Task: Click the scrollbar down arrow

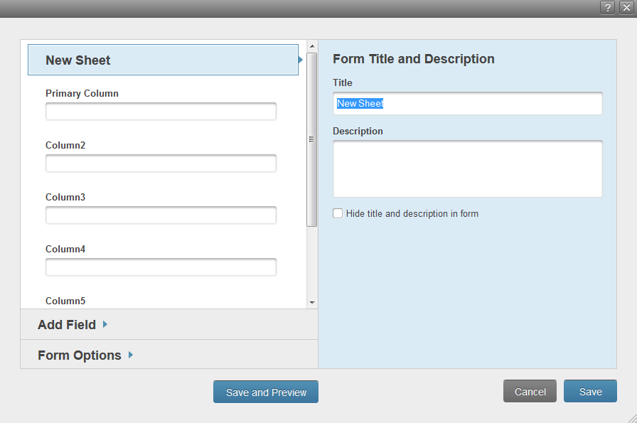Action: tap(311, 302)
